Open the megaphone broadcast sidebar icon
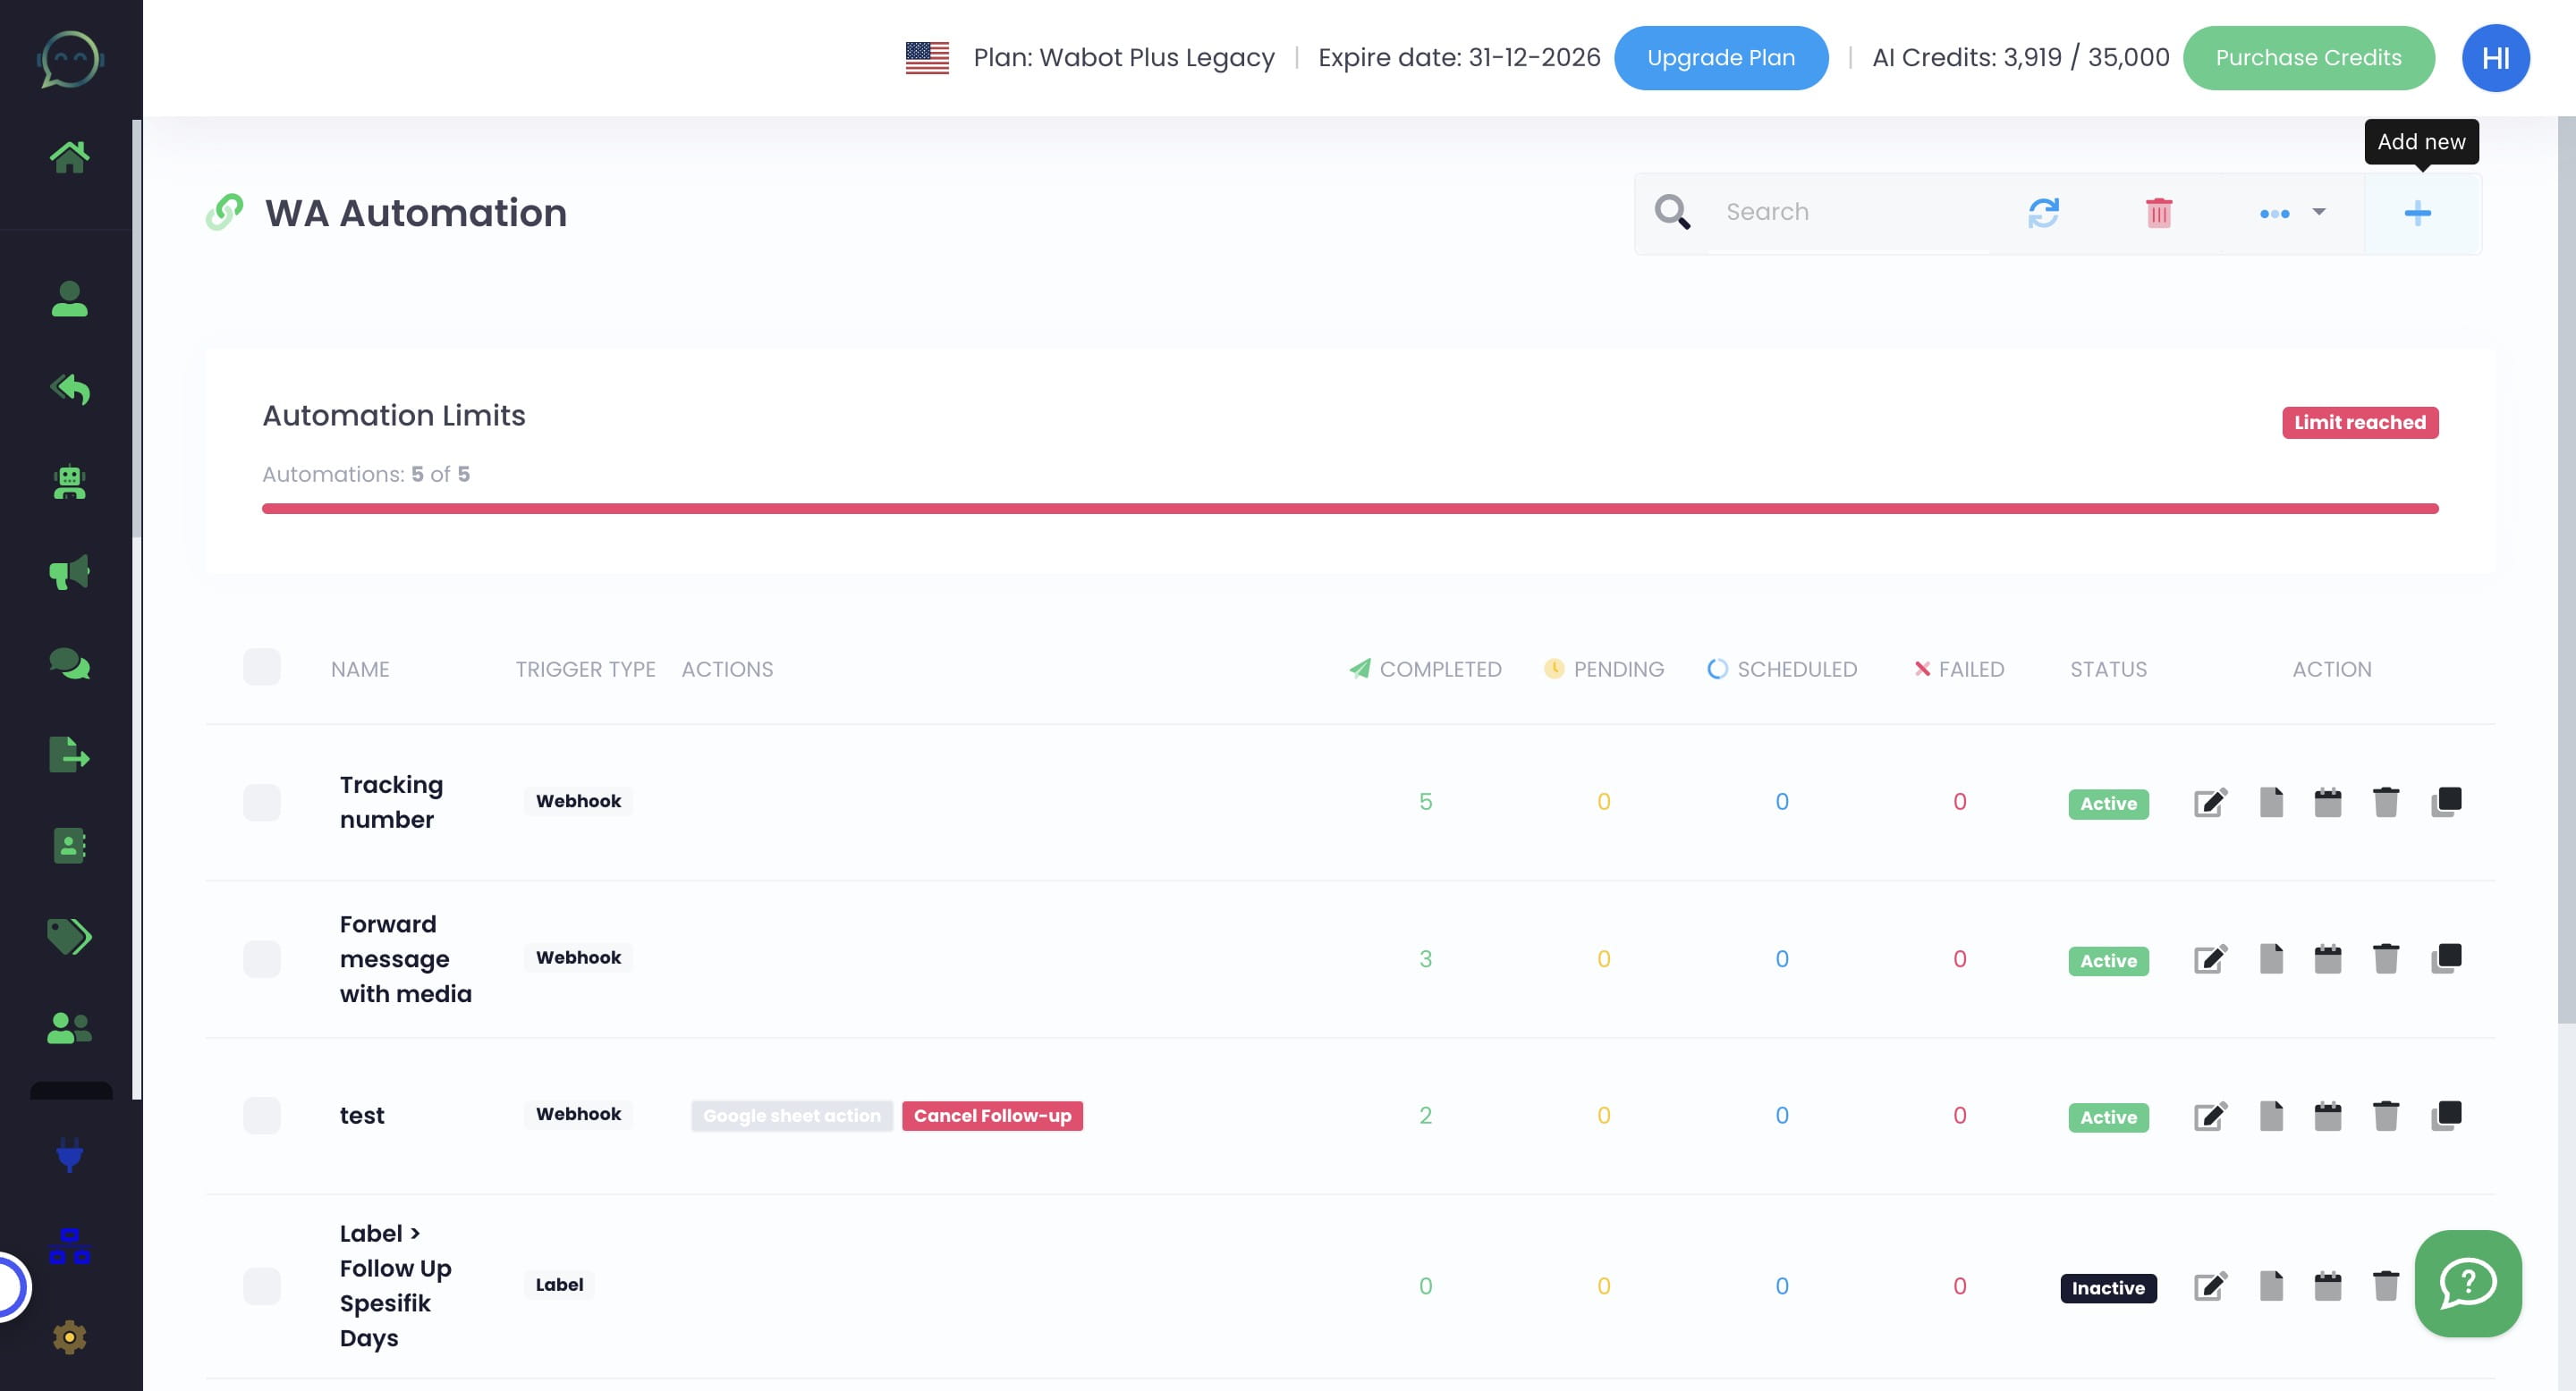The image size is (2576, 1391). pos(69,573)
